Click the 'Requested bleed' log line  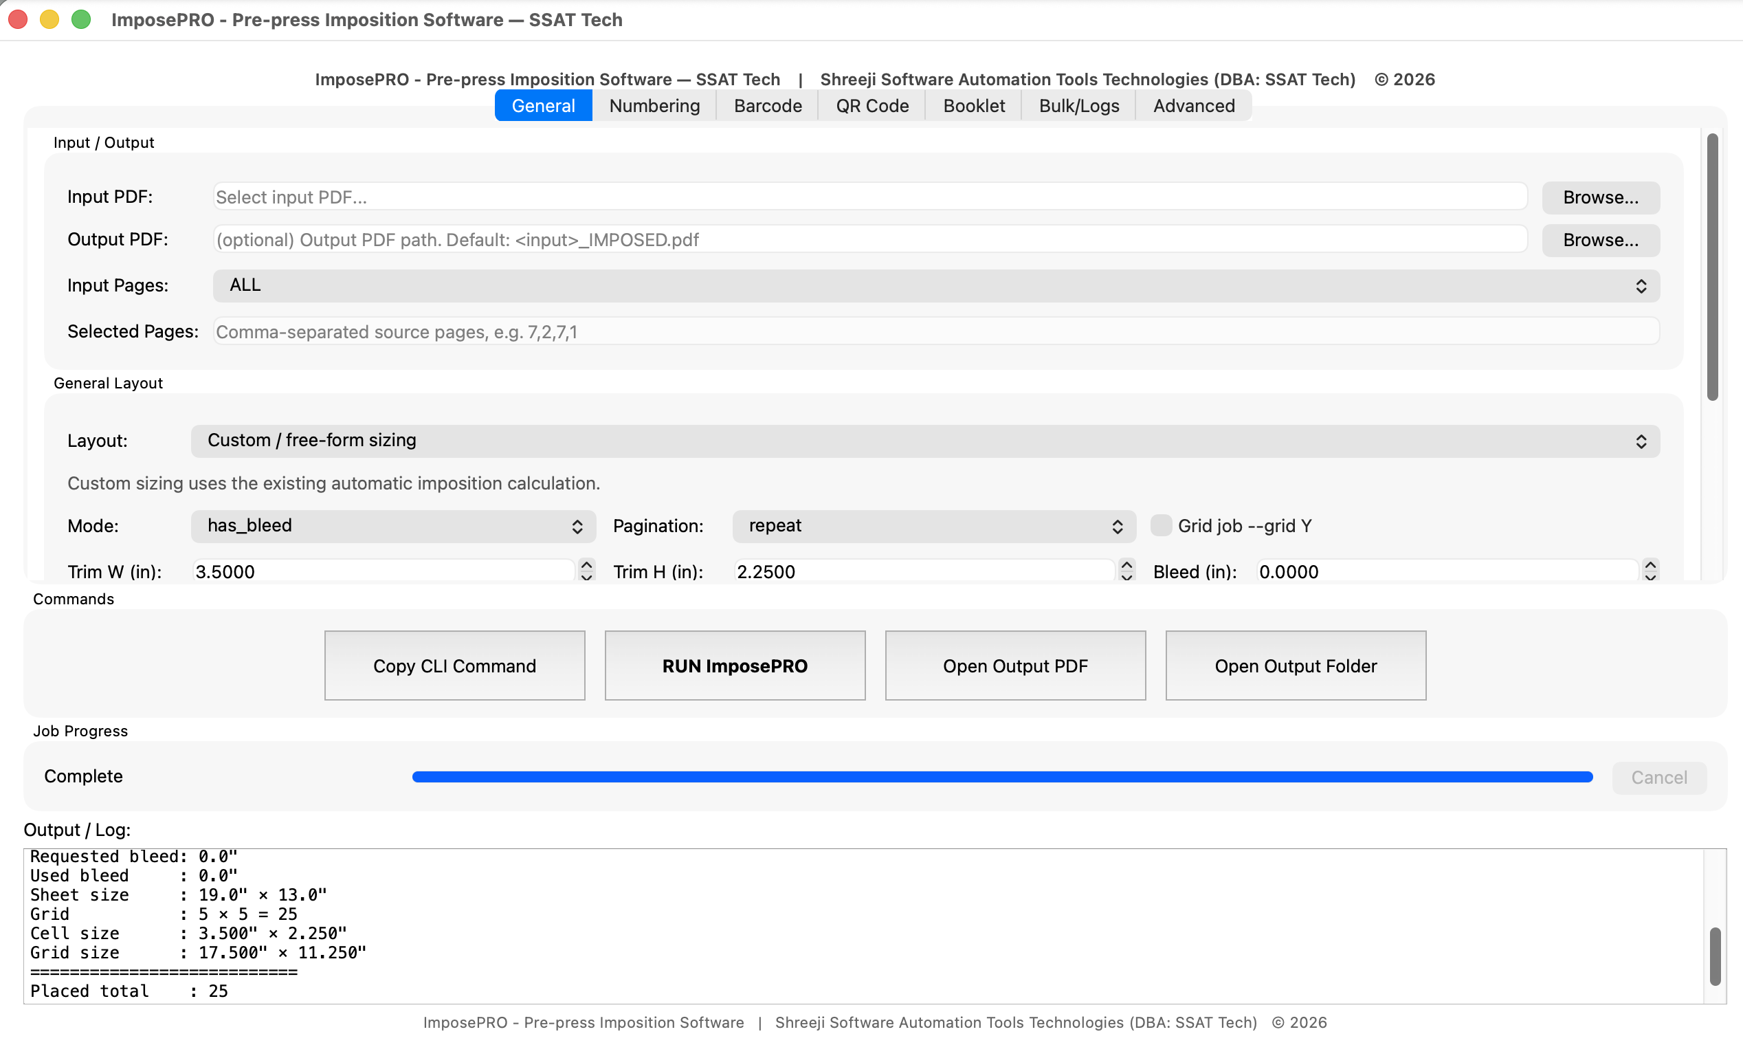134,856
